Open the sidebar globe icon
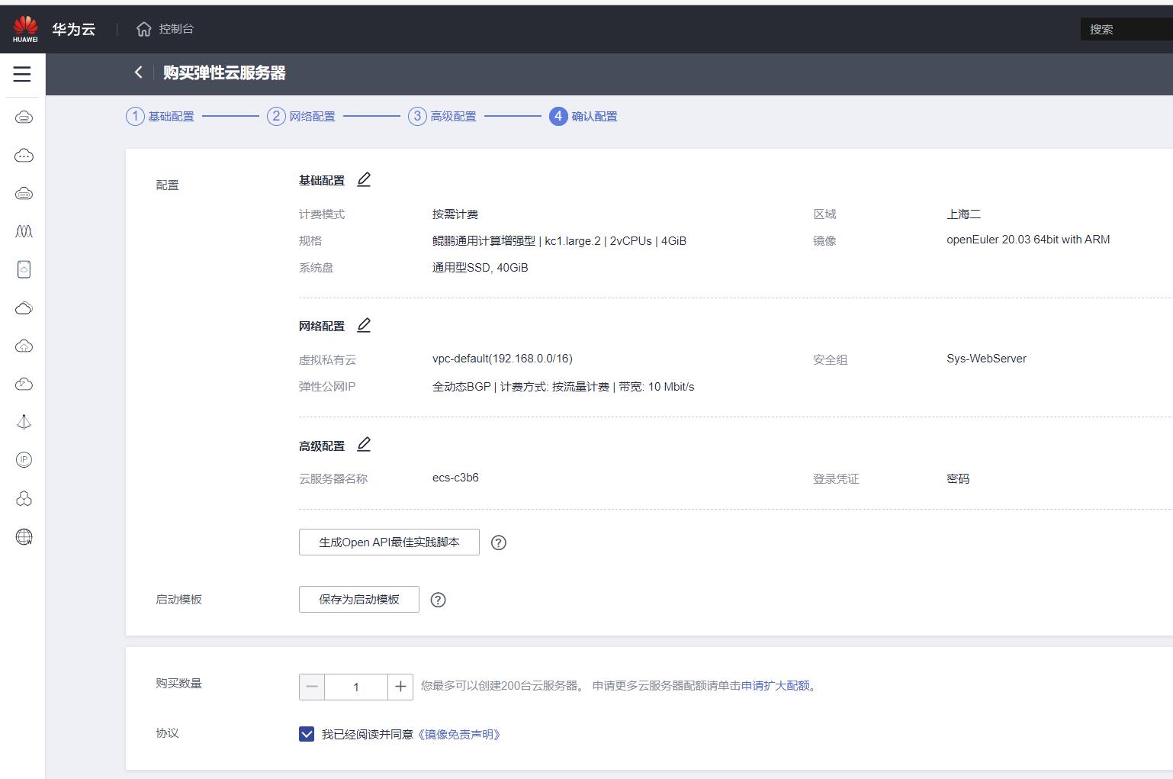The image size is (1173, 779). [24, 536]
